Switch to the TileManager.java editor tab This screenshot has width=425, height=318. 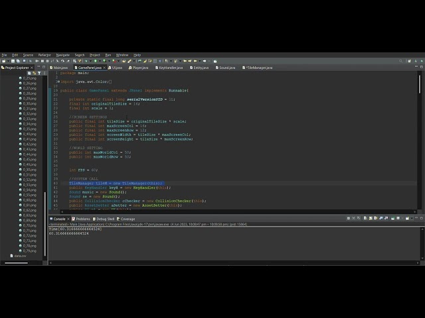tap(258, 68)
